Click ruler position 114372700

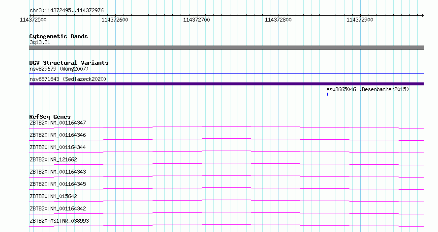click(x=196, y=20)
